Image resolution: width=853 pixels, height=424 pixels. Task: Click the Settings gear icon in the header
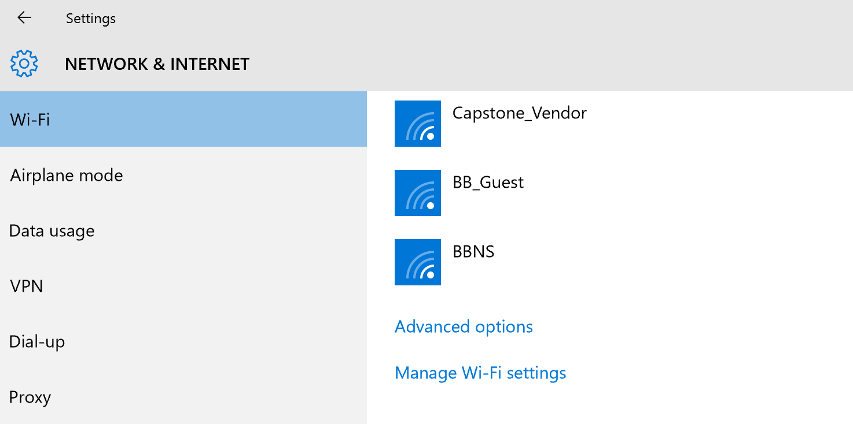[x=24, y=64]
